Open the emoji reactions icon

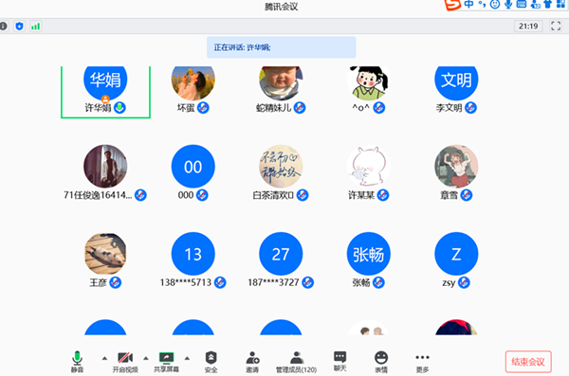[381, 357]
